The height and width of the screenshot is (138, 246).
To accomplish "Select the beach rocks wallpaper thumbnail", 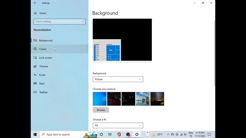I will [143, 99].
